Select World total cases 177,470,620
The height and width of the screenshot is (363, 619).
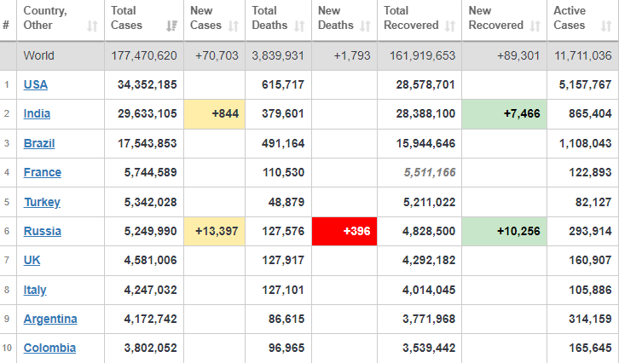(x=144, y=55)
